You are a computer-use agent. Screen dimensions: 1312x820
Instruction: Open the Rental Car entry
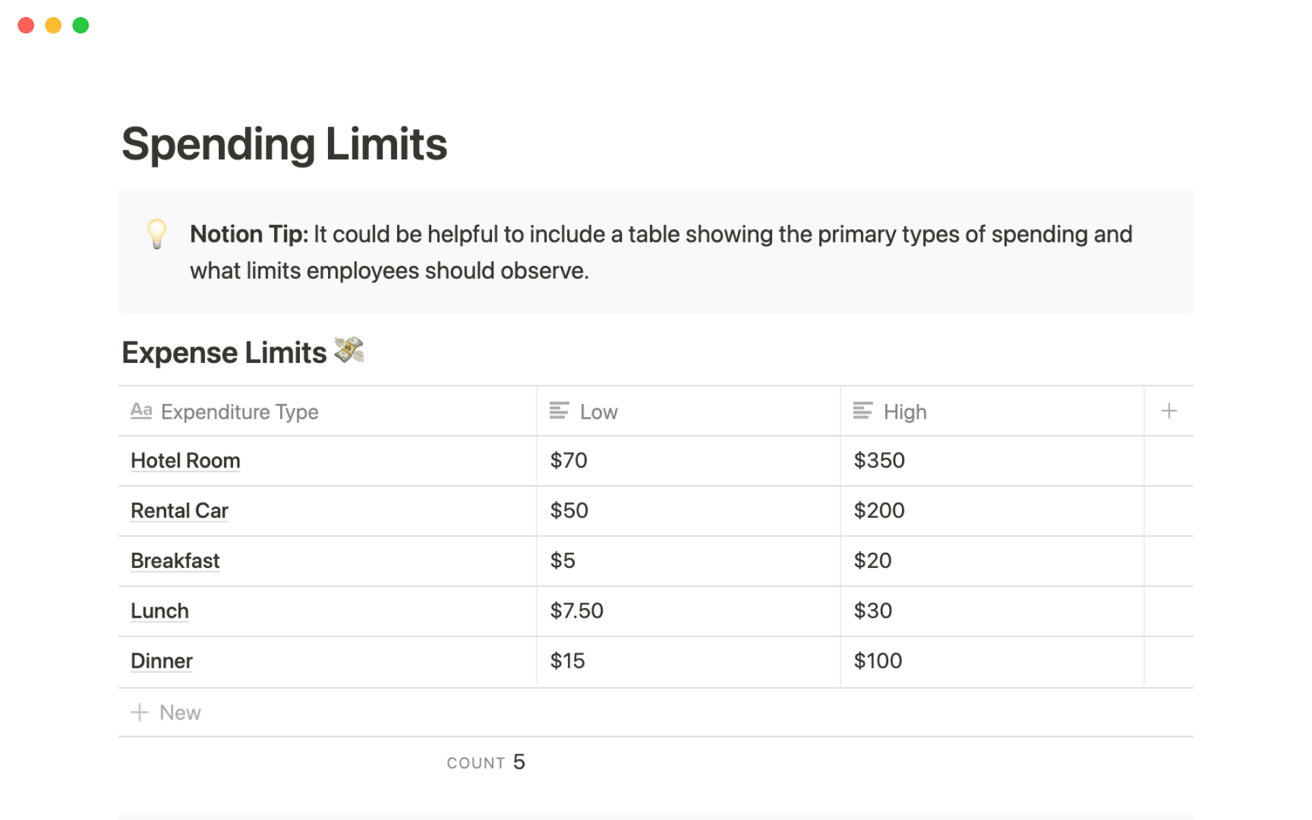[179, 510]
